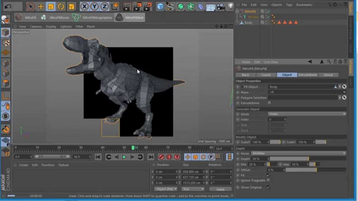Enable Points mode in the left toolbar
The image size is (358, 201).
[6, 63]
